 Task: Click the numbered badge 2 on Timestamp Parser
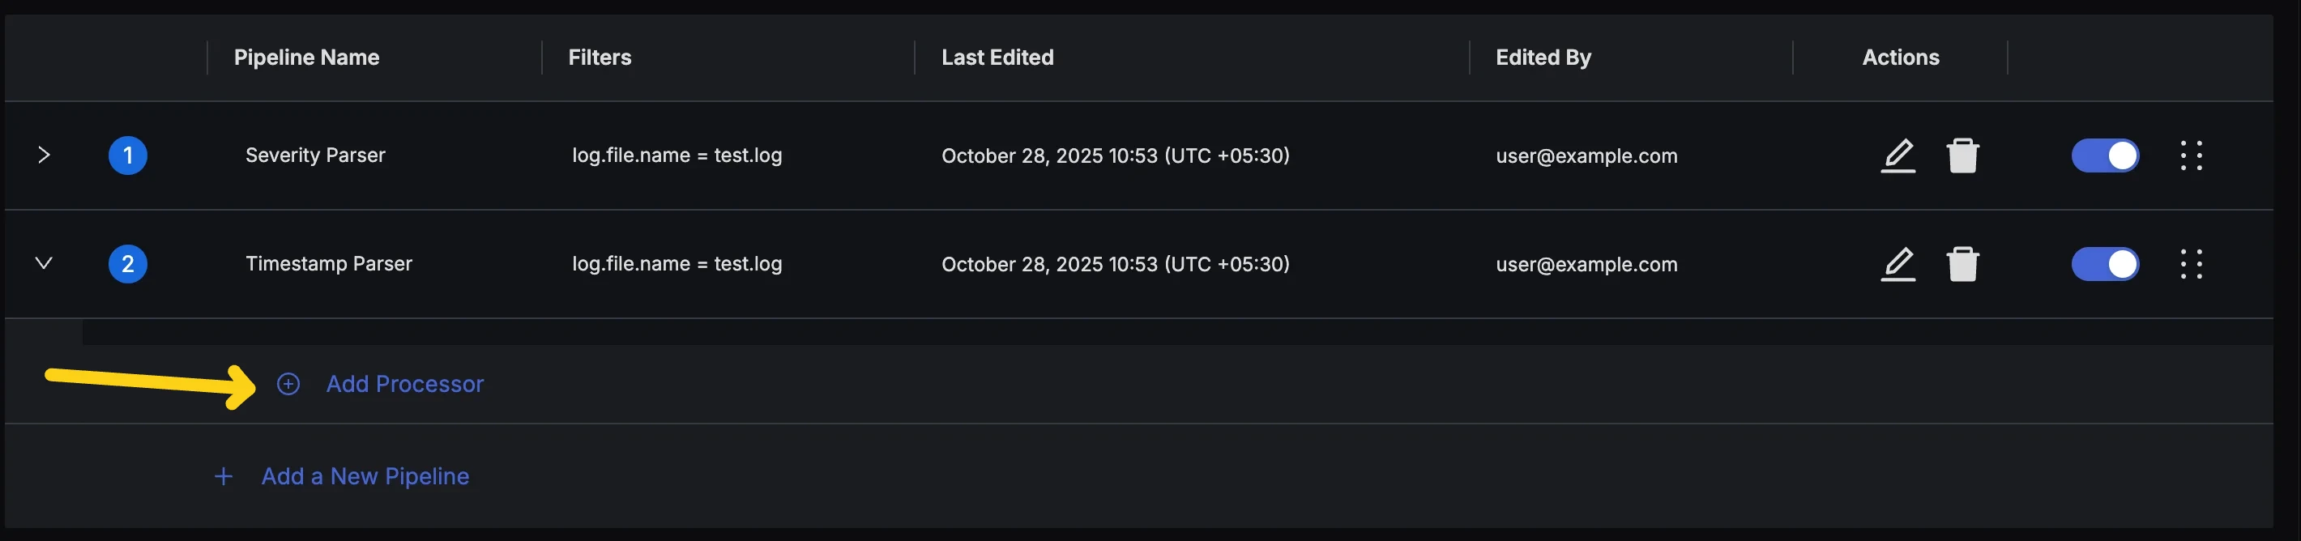(128, 263)
